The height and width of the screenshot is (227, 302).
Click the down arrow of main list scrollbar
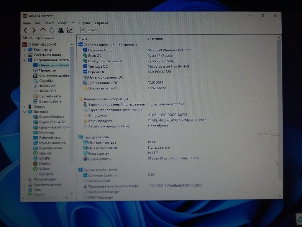[x=280, y=196]
